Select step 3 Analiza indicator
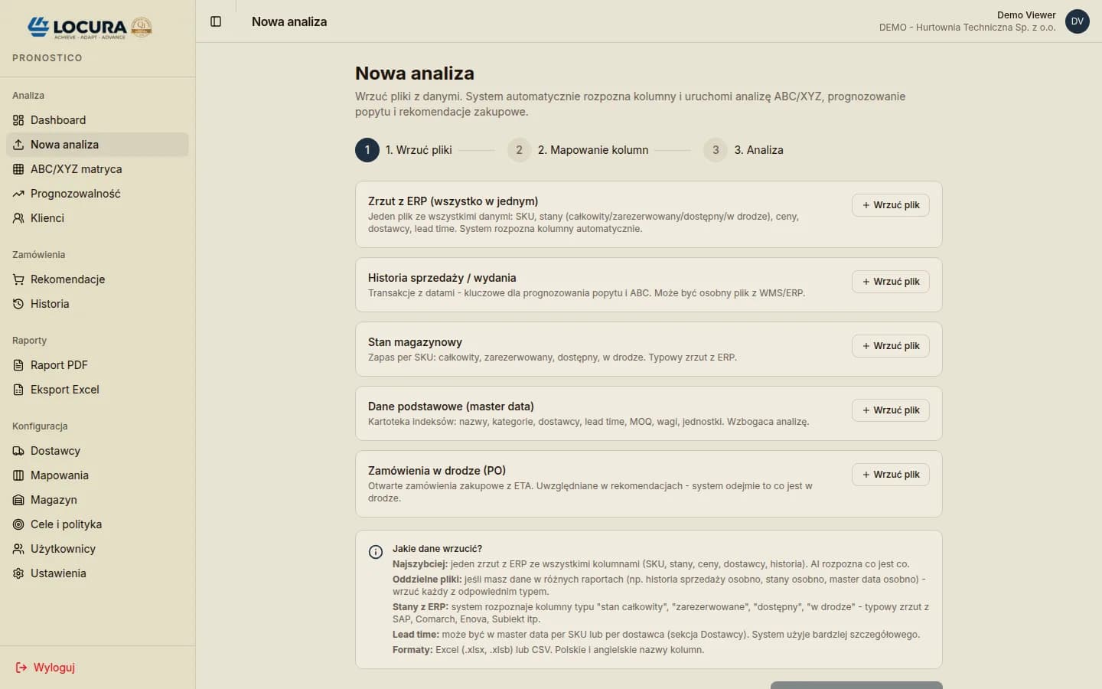Screen dimensions: 1102x689 point(716,150)
